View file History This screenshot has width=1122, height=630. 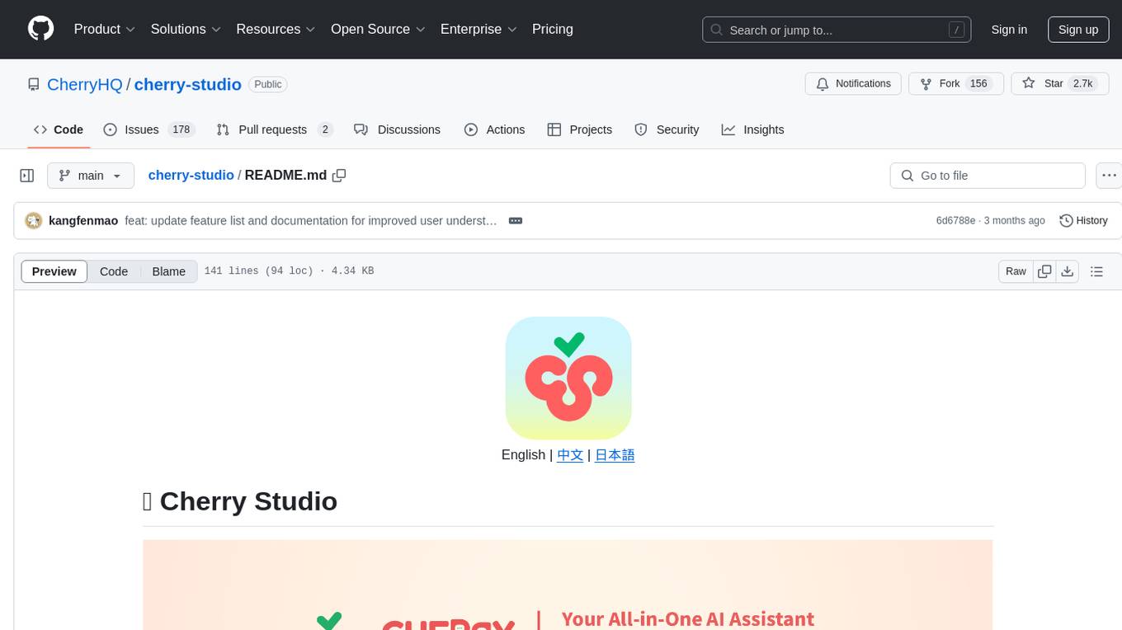coord(1083,220)
